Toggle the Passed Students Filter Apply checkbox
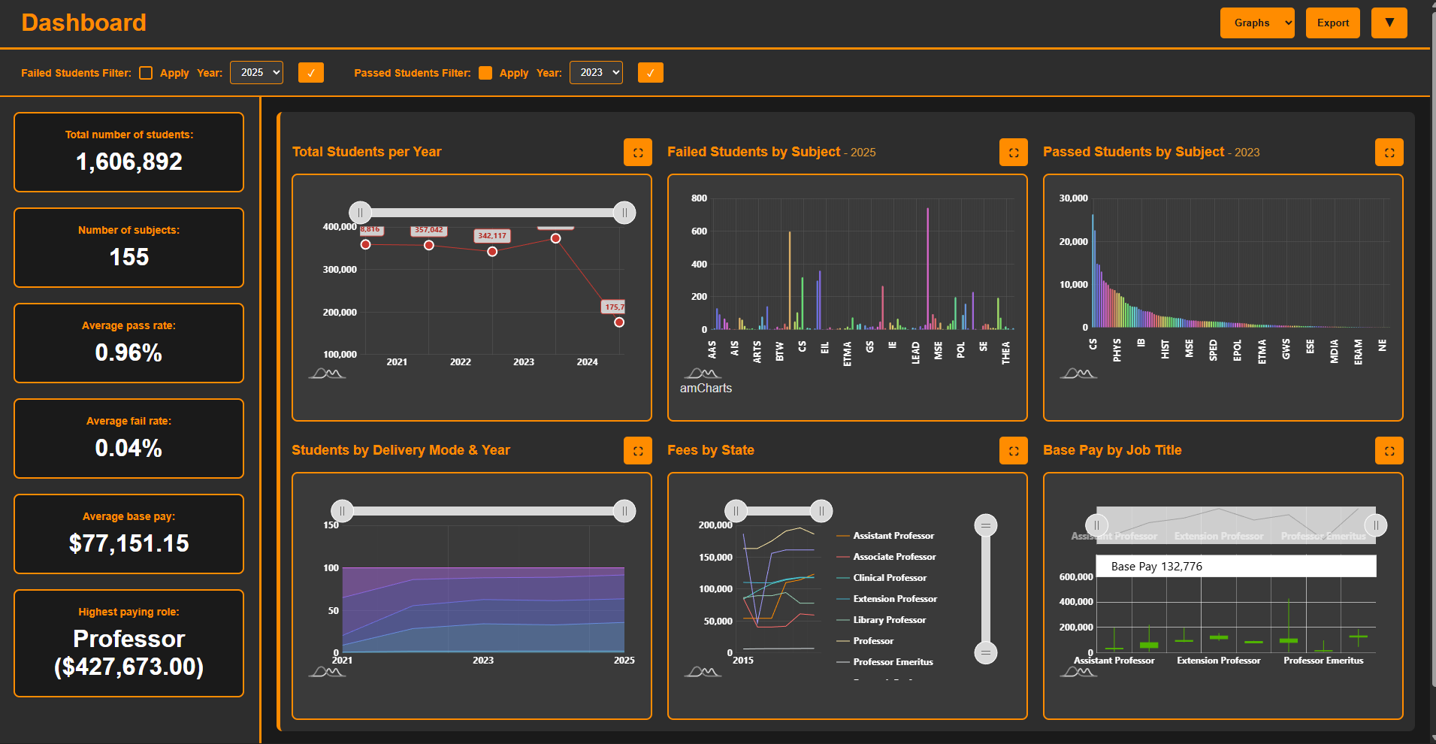Viewport: 1436px width, 744px height. pos(485,73)
